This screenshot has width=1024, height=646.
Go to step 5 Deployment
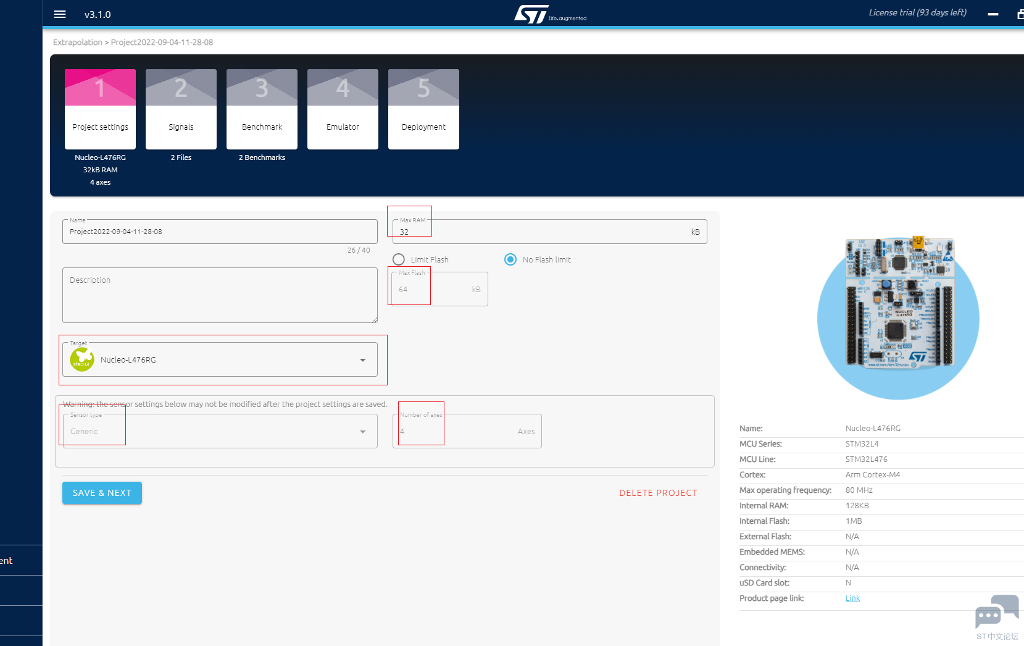click(x=423, y=109)
